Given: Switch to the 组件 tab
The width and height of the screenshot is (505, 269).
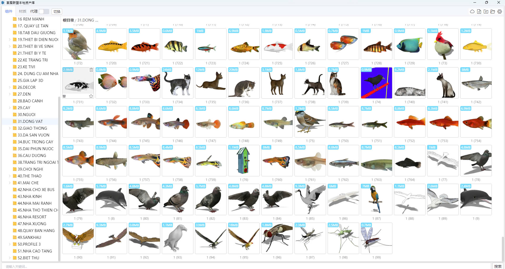Looking at the screenshot, I should [9, 12].
